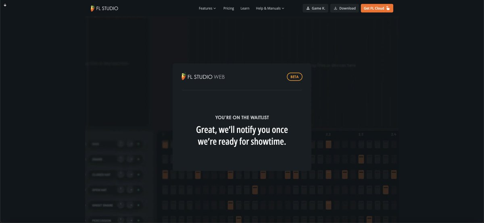Toggle the green LED on the Snare row
Screen dimensions: 484x223
138,159
